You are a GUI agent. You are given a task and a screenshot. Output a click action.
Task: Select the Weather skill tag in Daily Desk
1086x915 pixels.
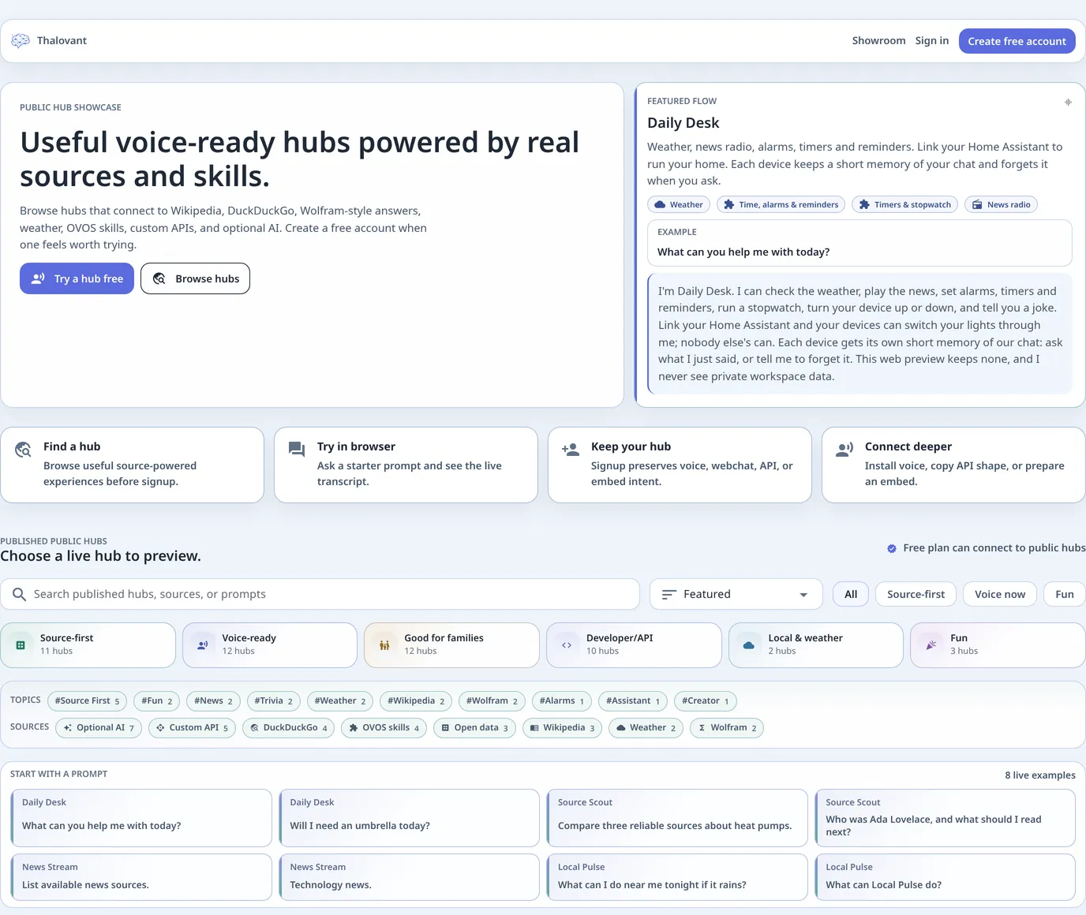pyautogui.click(x=679, y=205)
